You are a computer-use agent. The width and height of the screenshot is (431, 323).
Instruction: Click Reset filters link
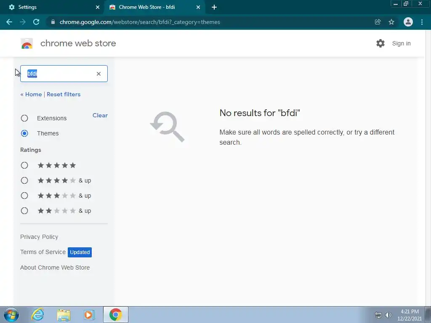pyautogui.click(x=64, y=94)
